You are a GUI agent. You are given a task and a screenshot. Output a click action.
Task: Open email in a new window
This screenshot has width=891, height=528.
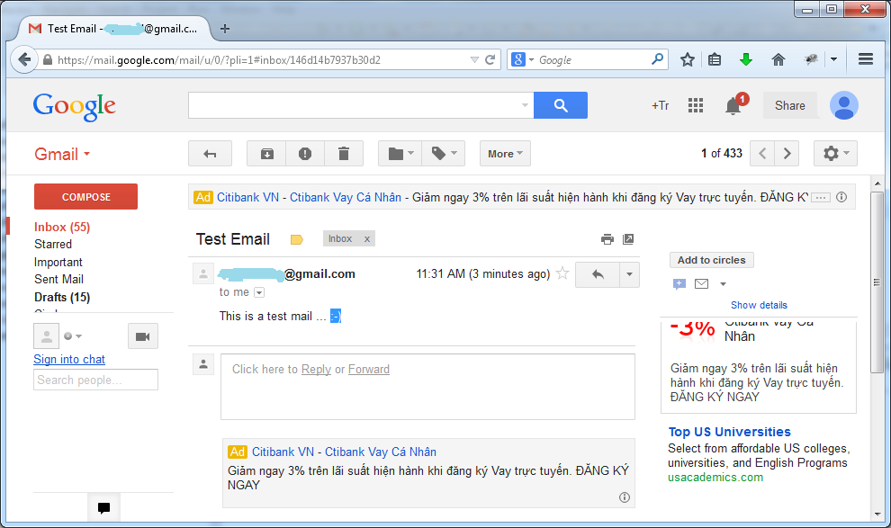[628, 239]
